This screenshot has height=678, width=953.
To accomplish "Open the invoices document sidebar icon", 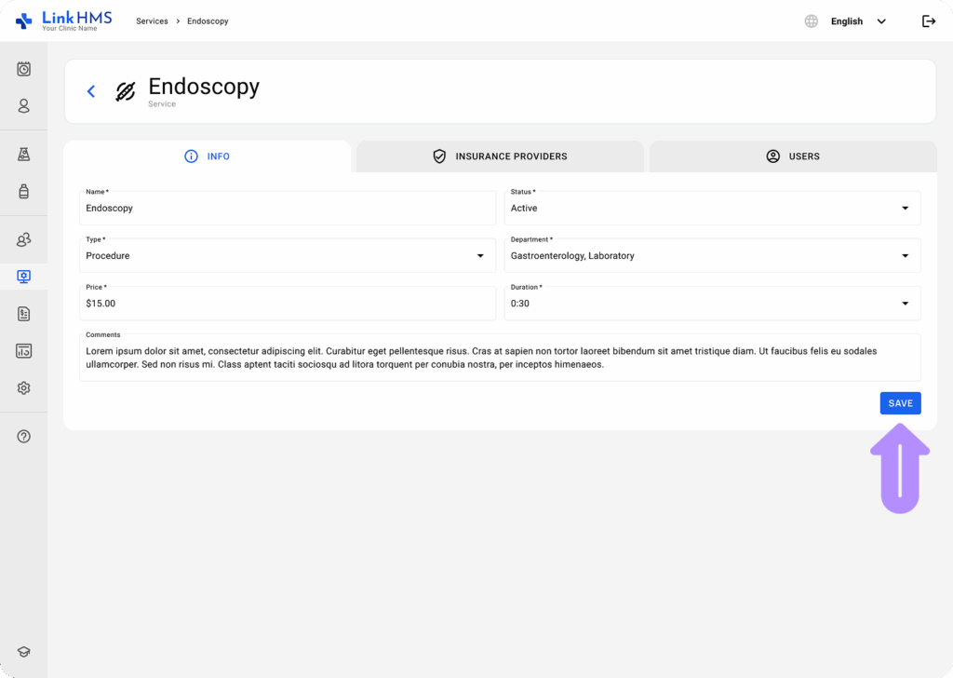I will (24, 314).
